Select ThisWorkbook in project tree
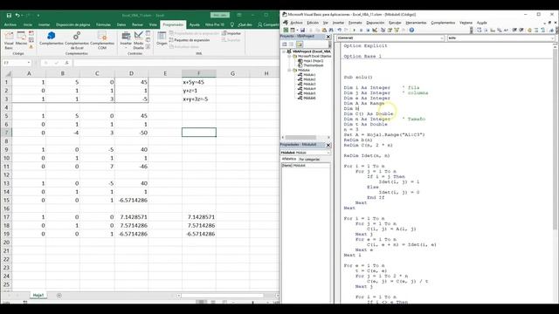Screen dimensions: 559x314 (x=311, y=65)
